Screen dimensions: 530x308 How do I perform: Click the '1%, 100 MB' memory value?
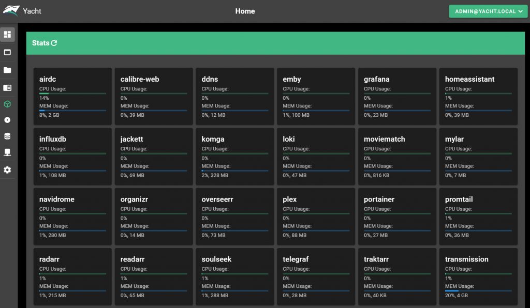pos(296,115)
